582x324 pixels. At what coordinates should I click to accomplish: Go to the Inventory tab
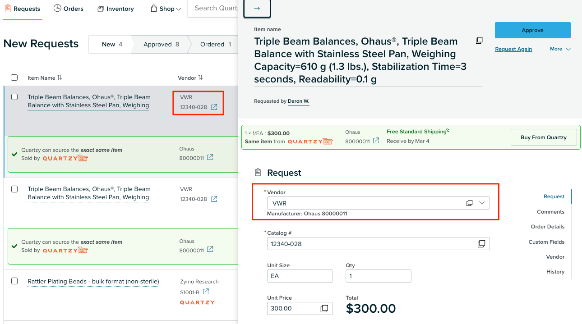115,9
